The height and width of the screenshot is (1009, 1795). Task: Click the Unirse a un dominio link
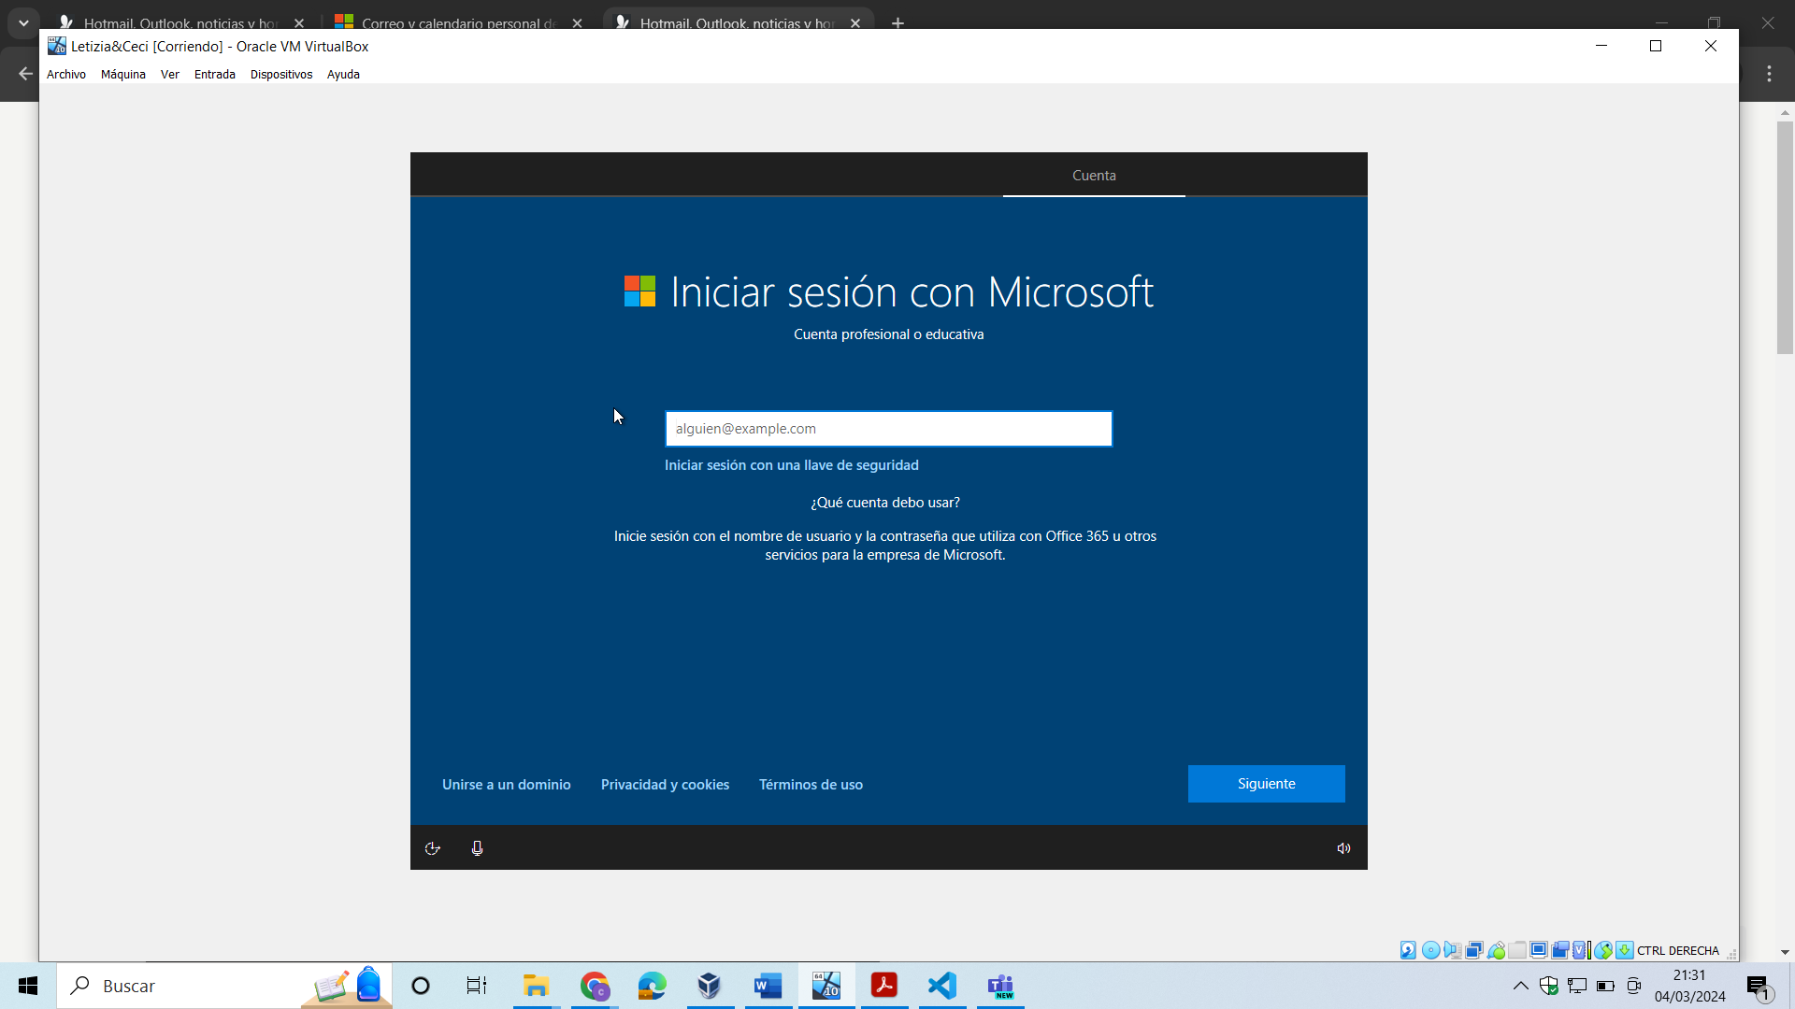point(506,785)
